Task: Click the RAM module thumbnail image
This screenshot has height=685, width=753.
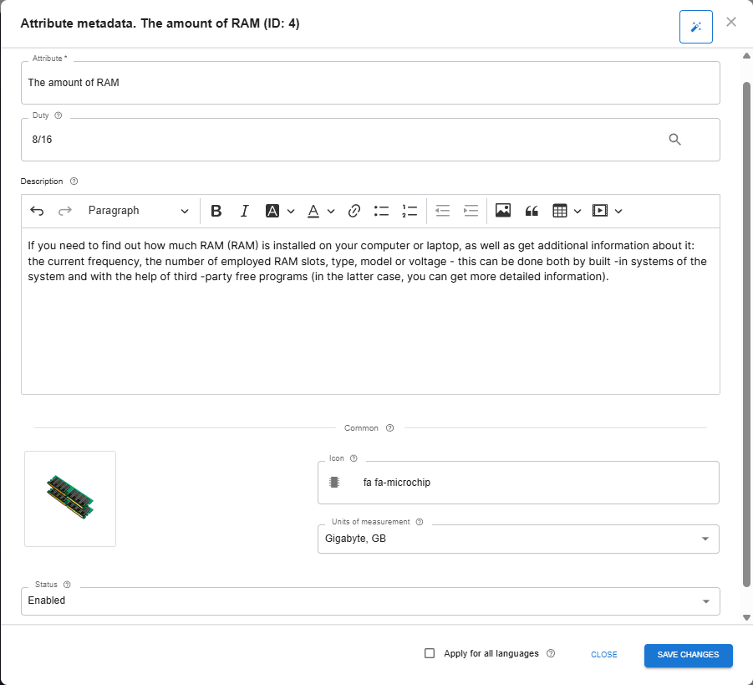Action: tap(69, 498)
